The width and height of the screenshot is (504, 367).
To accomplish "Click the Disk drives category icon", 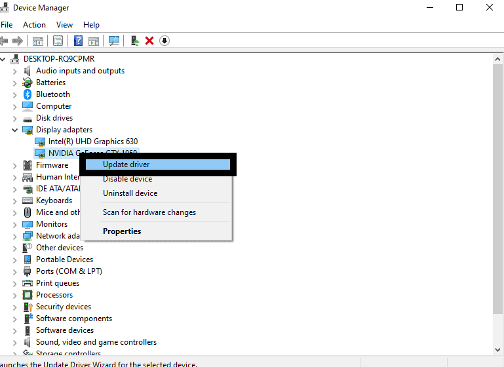I will pos(28,119).
